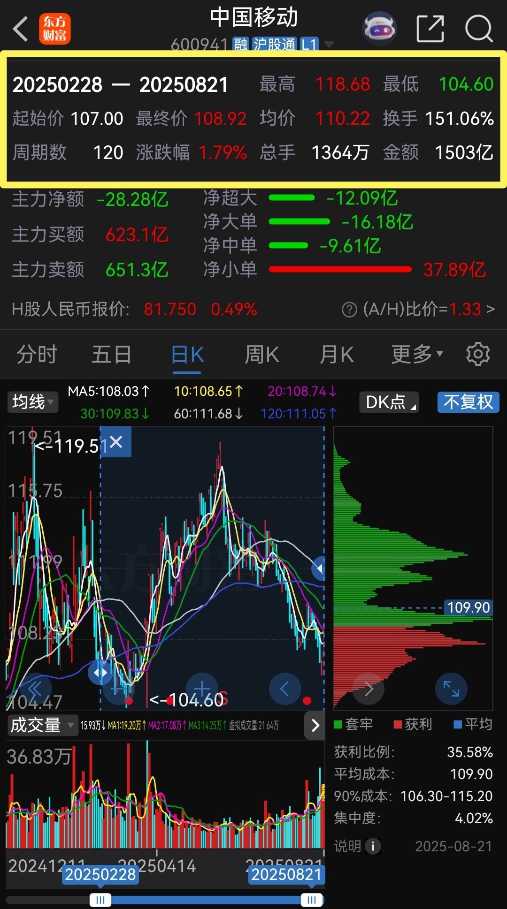507x909 pixels.
Task: Go back with the left arrow icon
Action: (21, 29)
